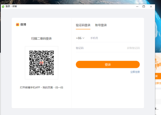Click the 微博 brand text

click(x=23, y=25)
